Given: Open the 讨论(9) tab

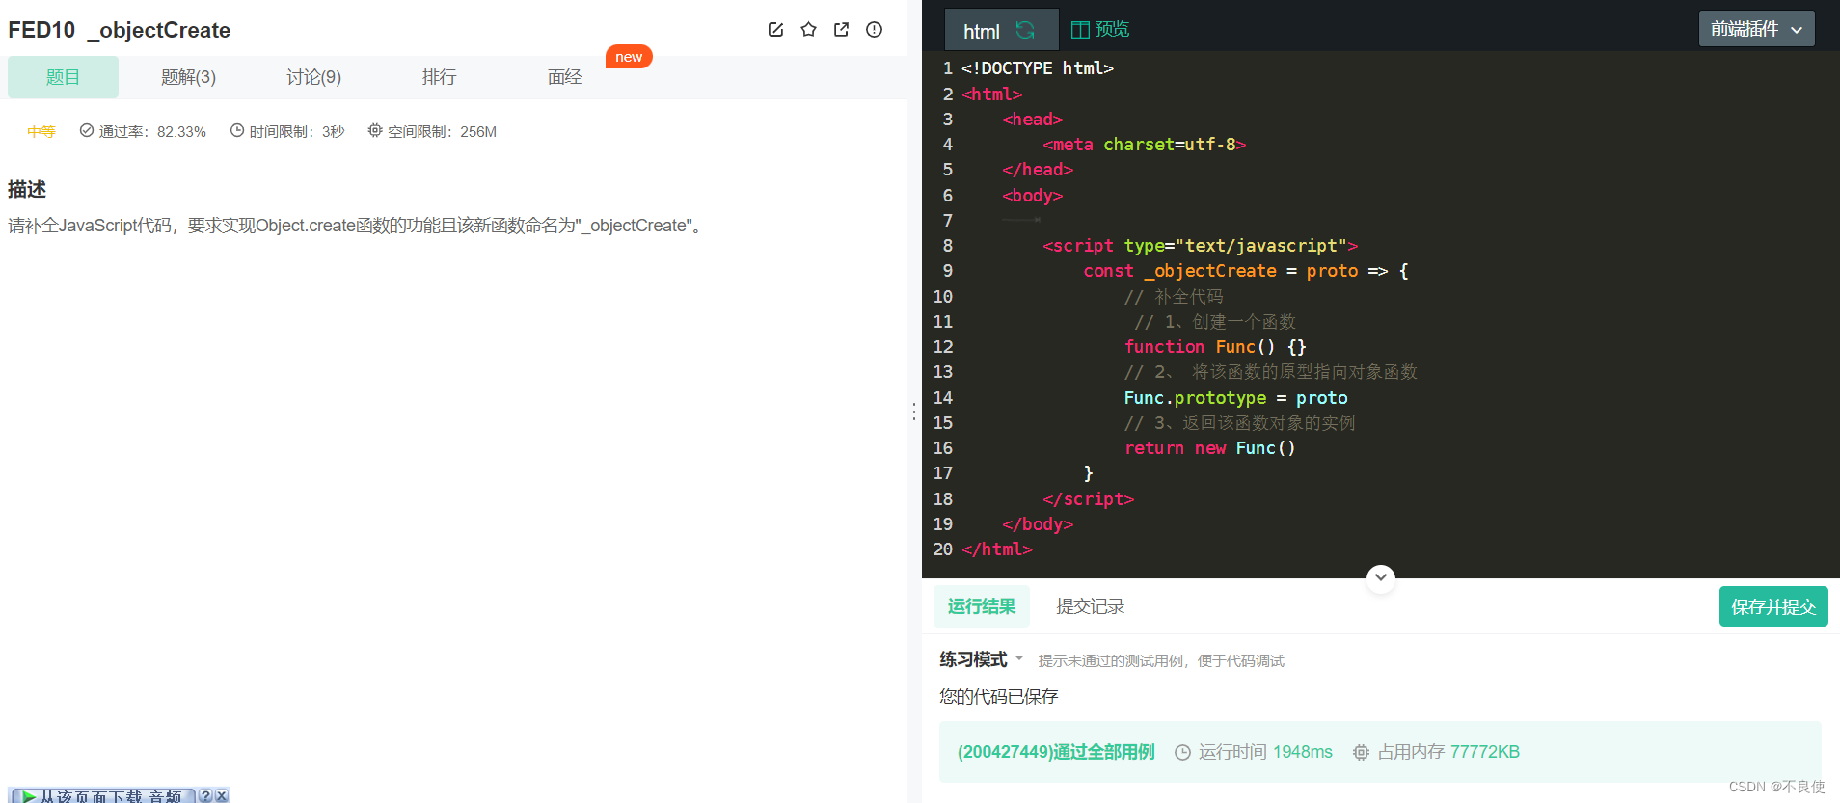Looking at the screenshot, I should point(313,77).
